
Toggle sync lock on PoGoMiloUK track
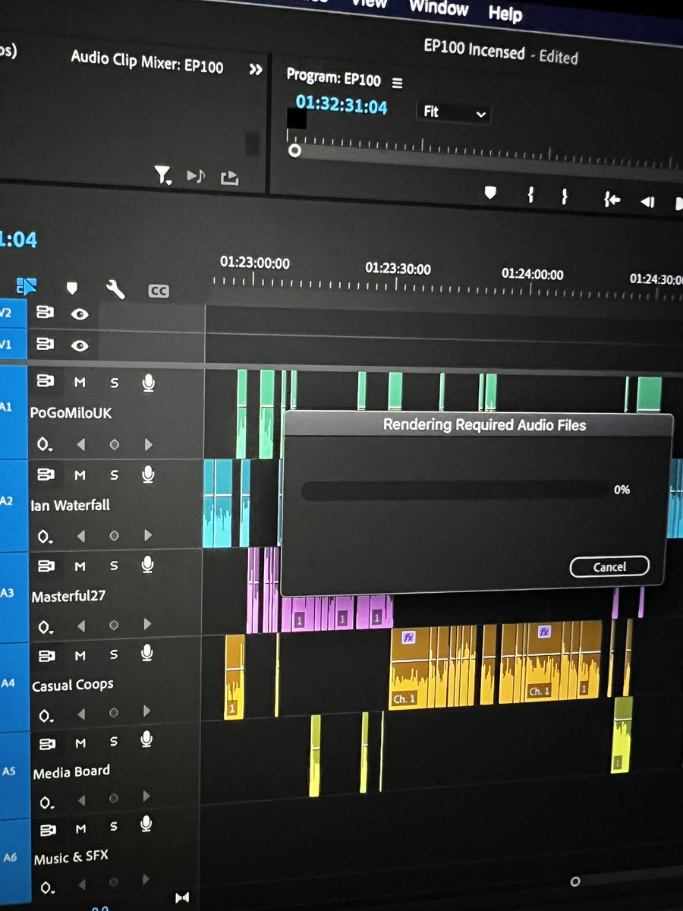point(45,381)
